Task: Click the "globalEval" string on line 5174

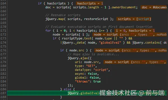Action: point(110,42)
